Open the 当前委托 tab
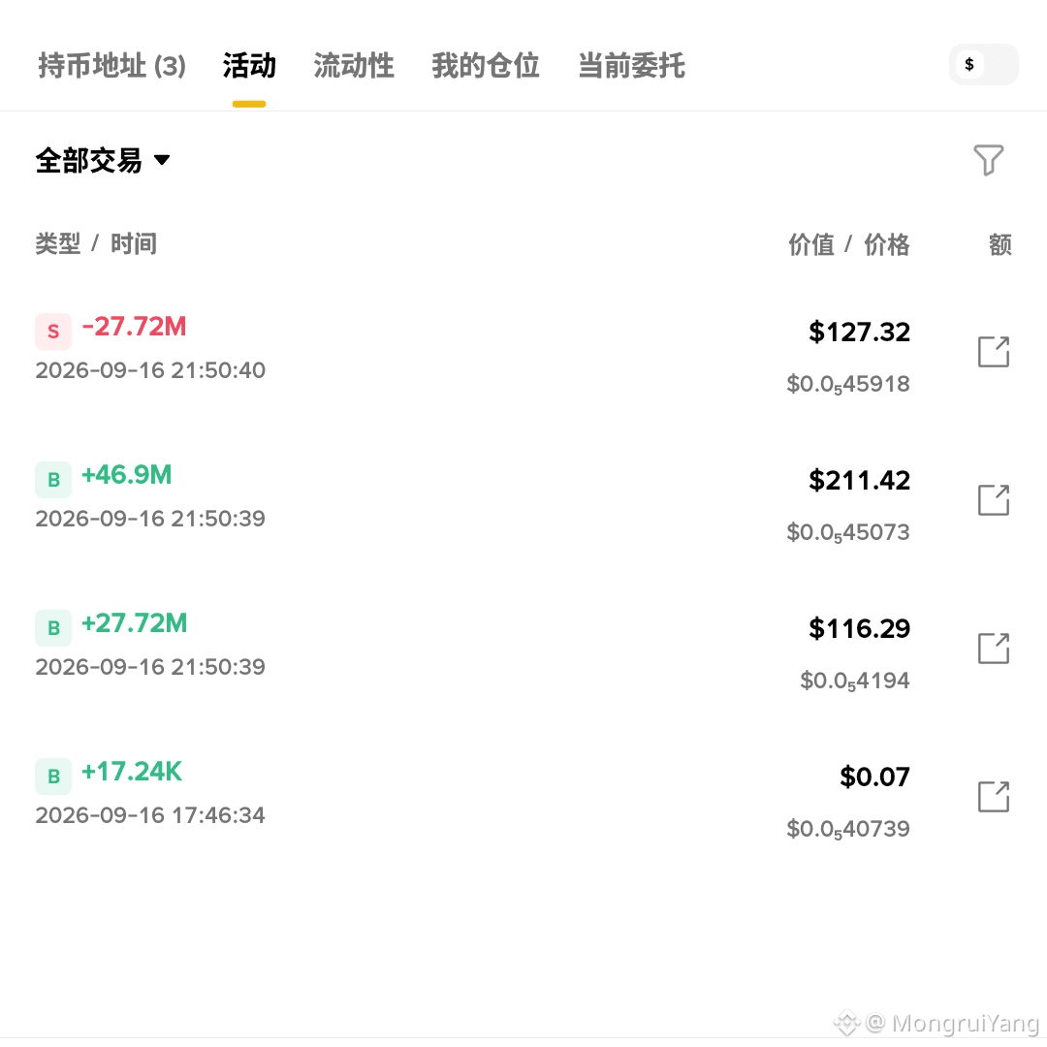Screen dimensions: 1047x1047 (632, 66)
